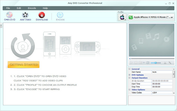Expand the DVD Options section
The width and height of the screenshot is (177, 111).
130,75
